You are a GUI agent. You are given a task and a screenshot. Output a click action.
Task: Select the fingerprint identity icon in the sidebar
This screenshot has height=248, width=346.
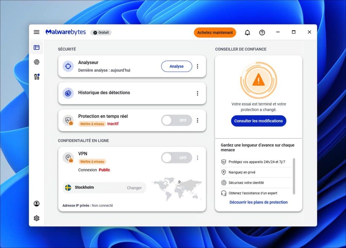coord(36,62)
